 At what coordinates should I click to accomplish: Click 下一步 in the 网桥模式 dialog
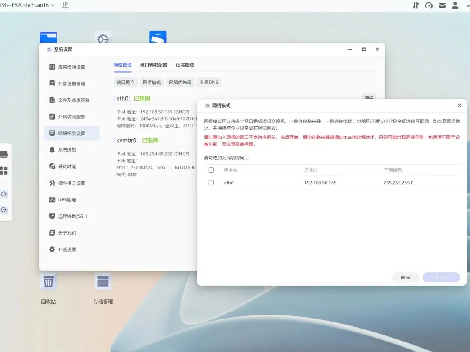pos(441,277)
